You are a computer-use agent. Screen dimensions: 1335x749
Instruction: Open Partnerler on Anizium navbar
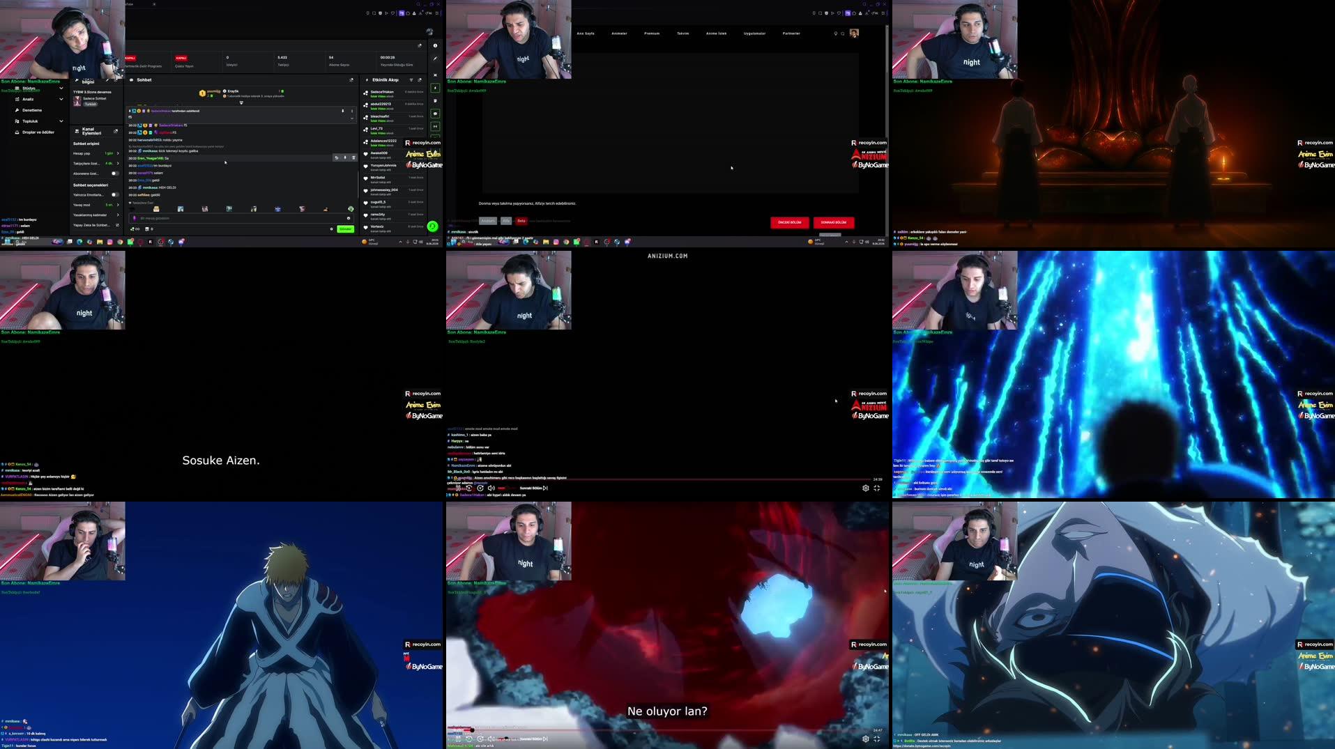click(x=791, y=33)
